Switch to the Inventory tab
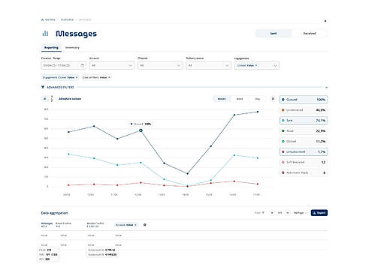Viewport: 369px width, 276px height. click(72, 47)
